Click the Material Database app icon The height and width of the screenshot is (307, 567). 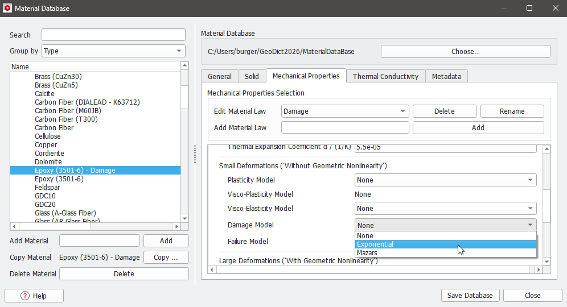(x=7, y=8)
